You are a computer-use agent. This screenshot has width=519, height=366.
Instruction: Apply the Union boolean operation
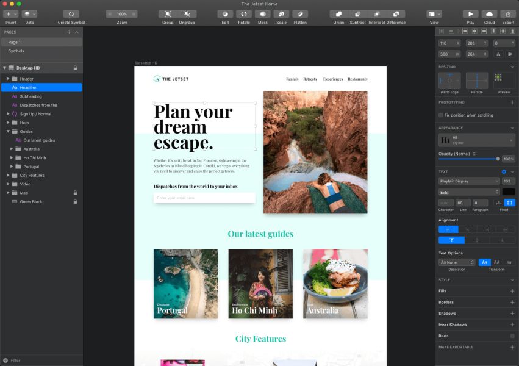coord(338,13)
